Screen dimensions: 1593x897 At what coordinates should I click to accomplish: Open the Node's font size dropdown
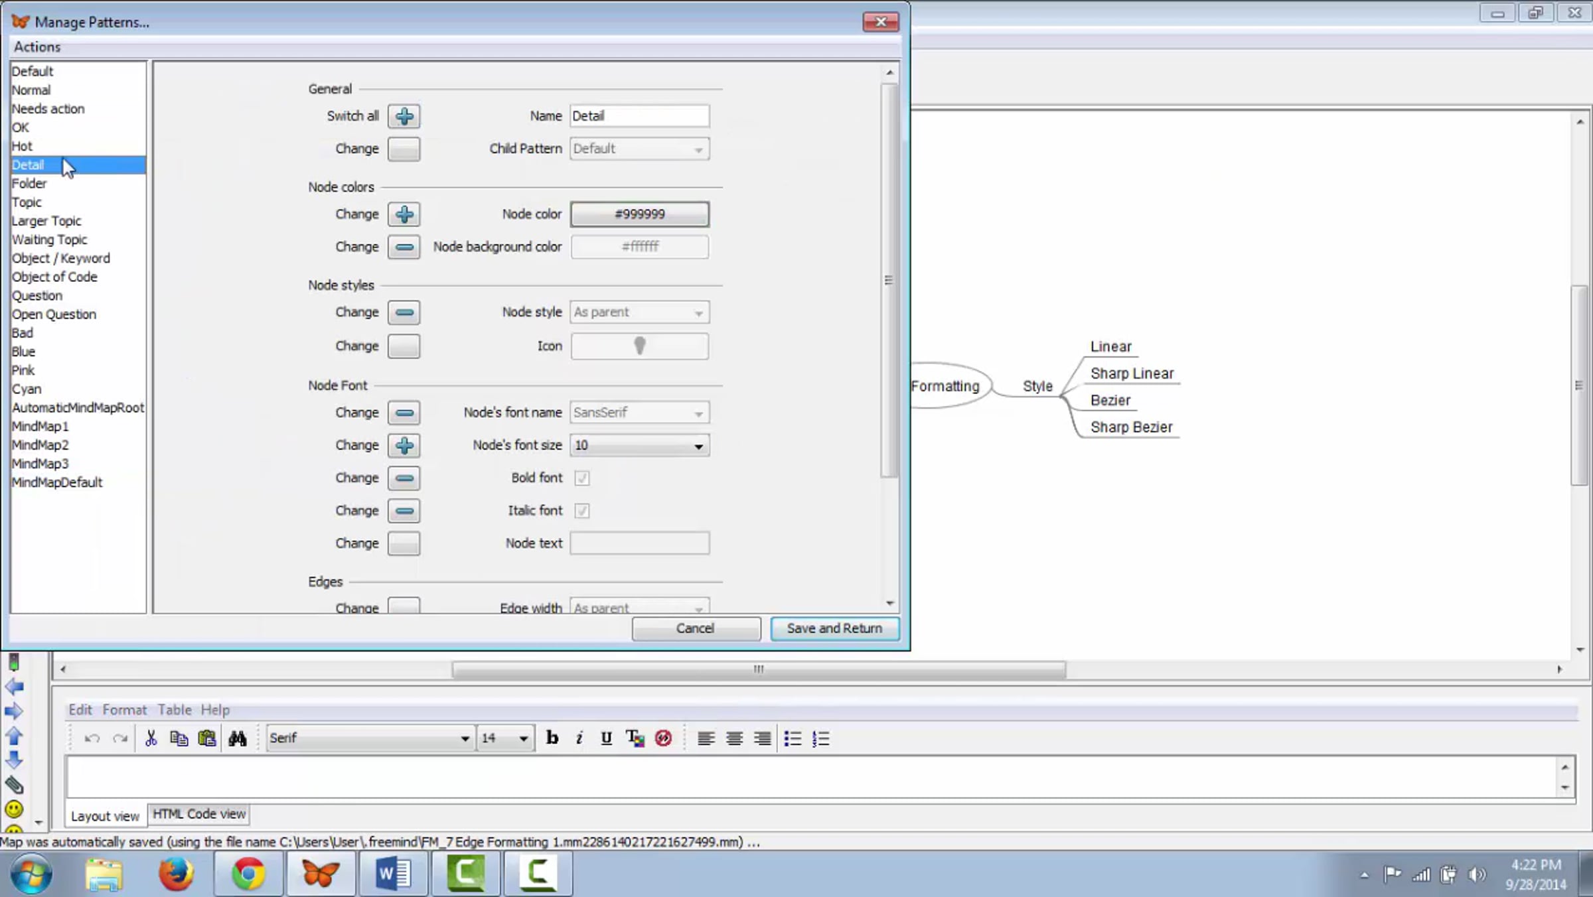(x=639, y=445)
